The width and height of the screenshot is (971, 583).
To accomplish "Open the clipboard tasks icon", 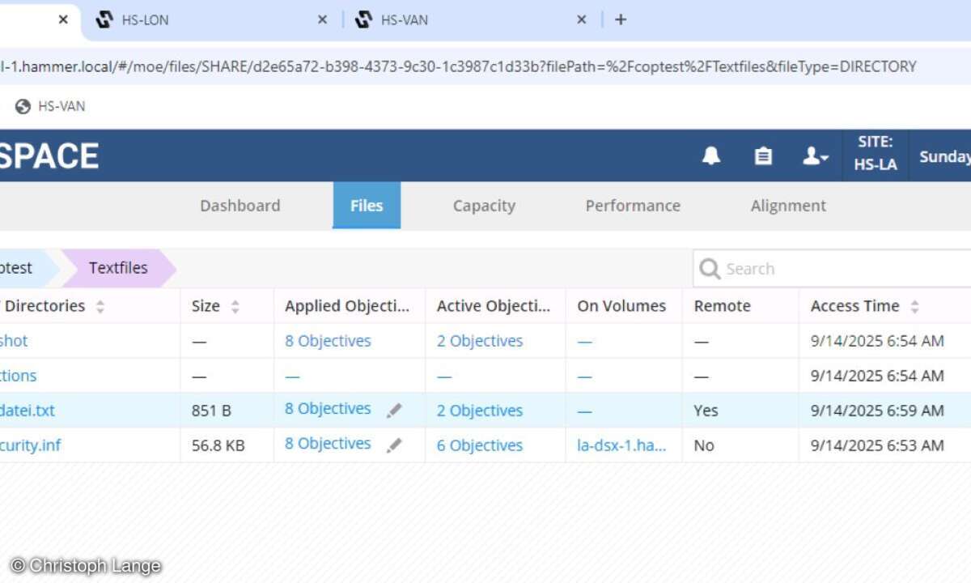I will pyautogui.click(x=763, y=156).
